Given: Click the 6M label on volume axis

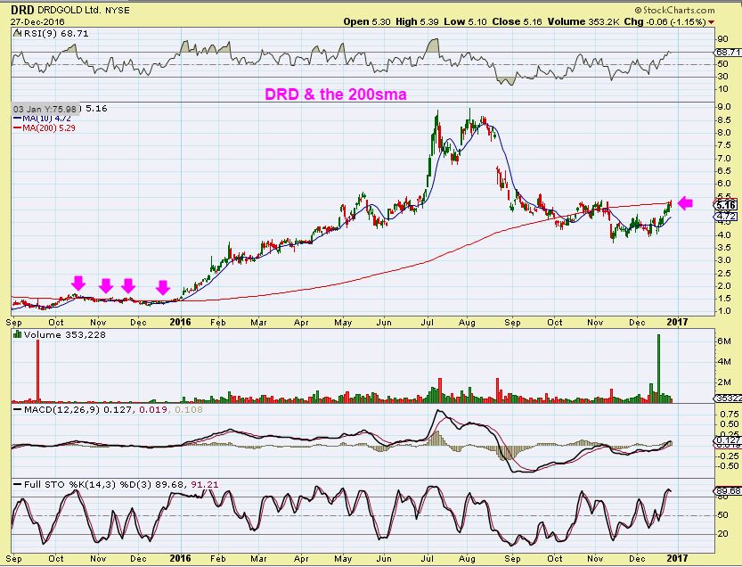Looking at the screenshot, I should [725, 341].
